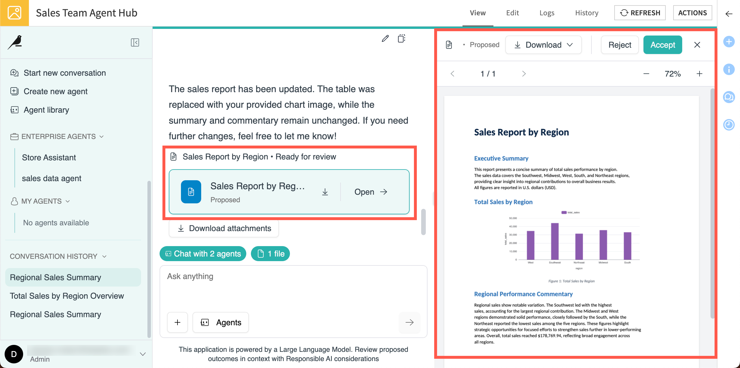Click Open on the Sales Report card
This screenshot has height=368, width=740.
click(371, 192)
